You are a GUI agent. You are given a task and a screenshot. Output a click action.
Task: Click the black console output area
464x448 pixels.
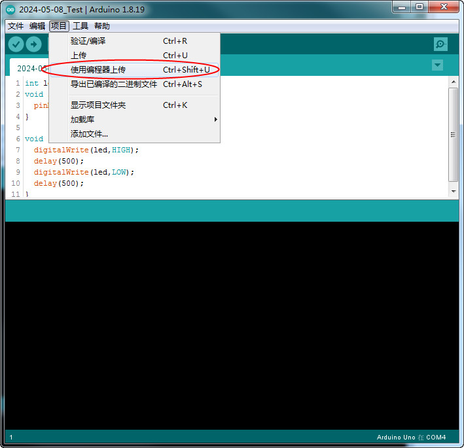pos(232,325)
